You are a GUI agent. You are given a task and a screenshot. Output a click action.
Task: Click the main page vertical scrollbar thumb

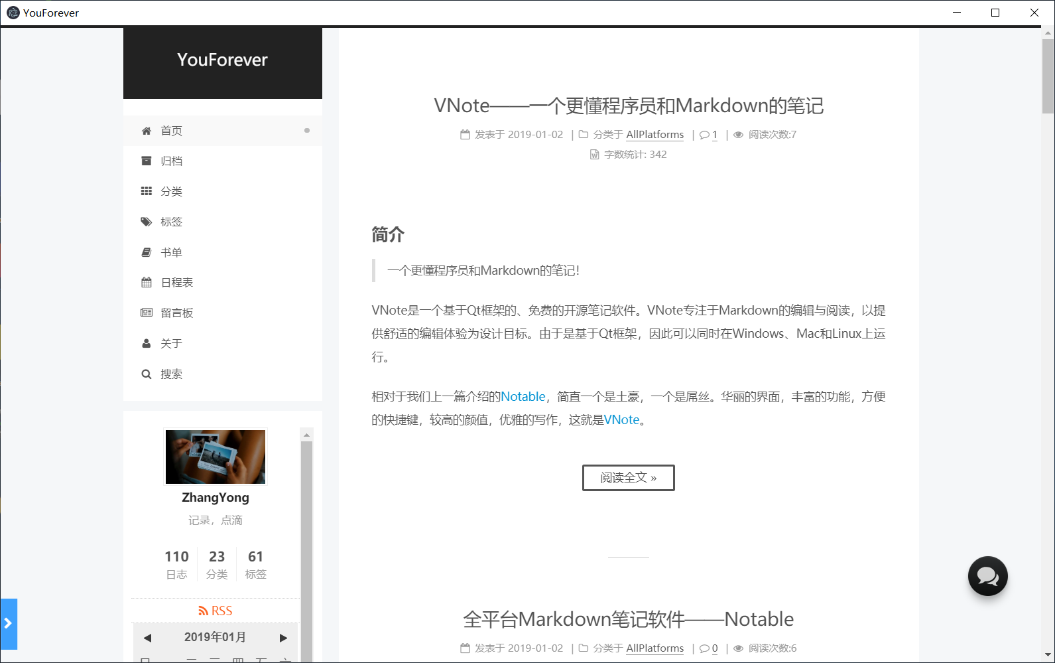(1048, 76)
